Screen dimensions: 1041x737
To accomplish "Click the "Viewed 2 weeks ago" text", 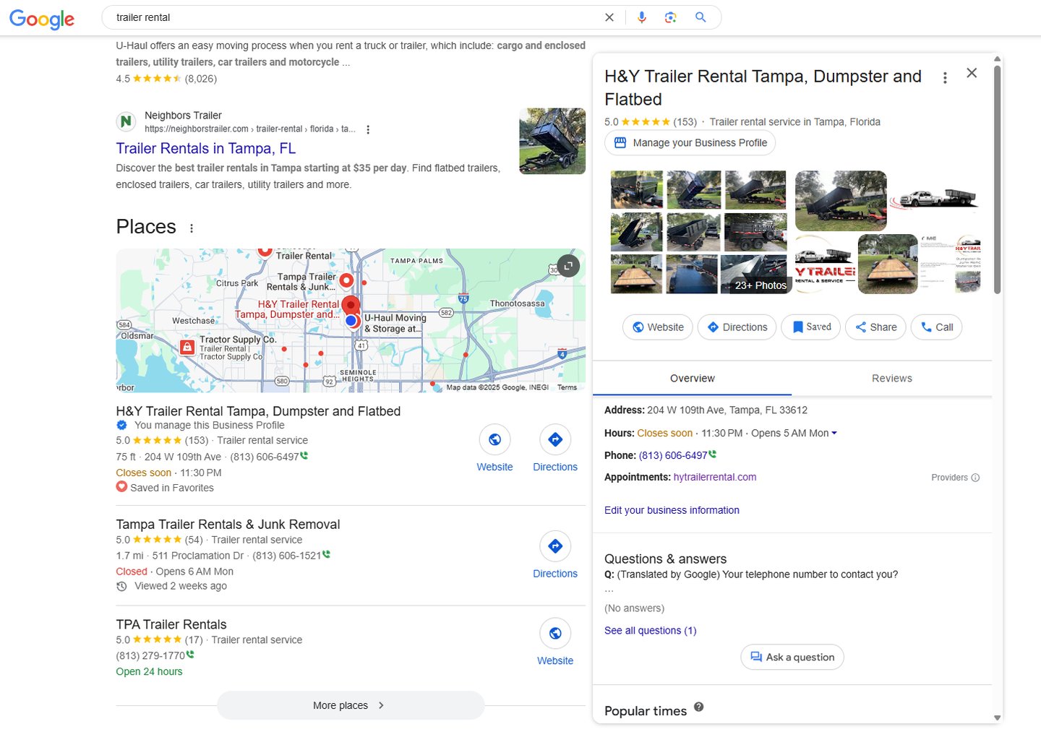I will point(181,586).
